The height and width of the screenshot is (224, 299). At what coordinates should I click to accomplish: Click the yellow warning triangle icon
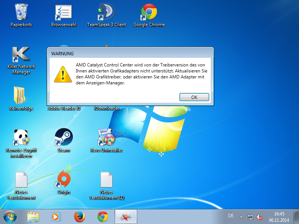pos(63,74)
